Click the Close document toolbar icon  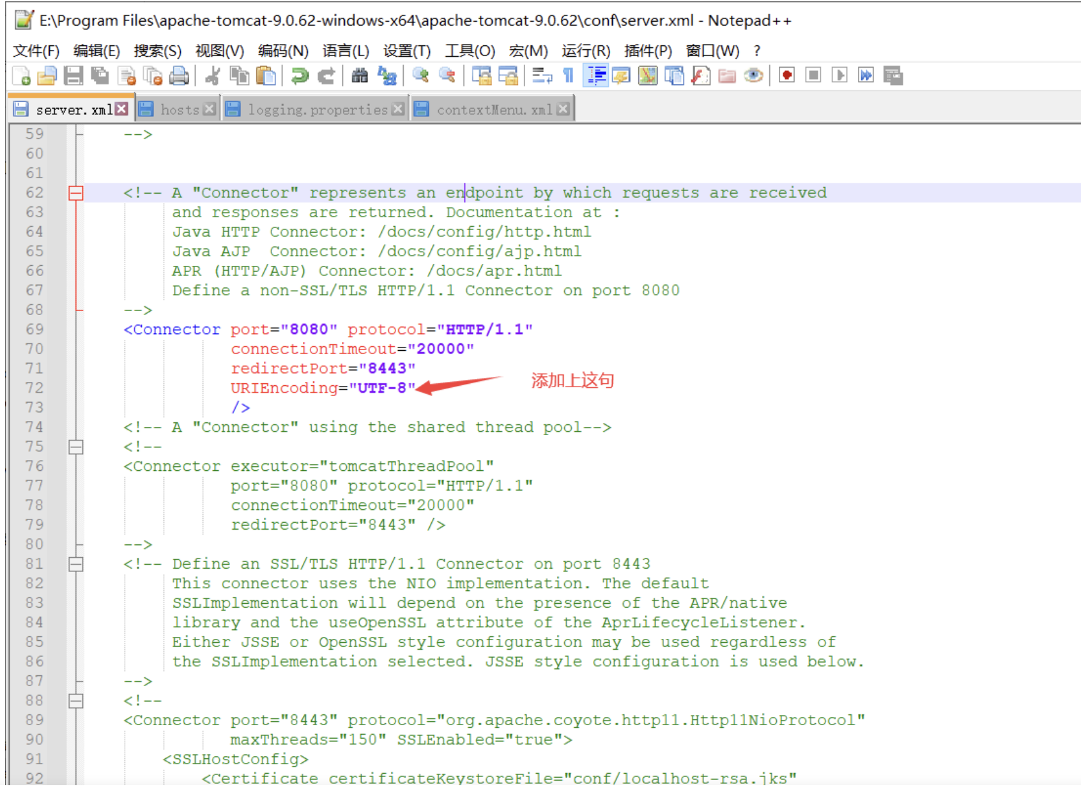(x=126, y=76)
